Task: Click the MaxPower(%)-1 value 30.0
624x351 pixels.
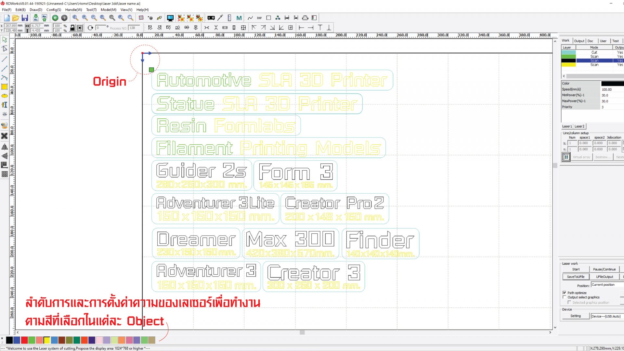Action: click(612, 101)
